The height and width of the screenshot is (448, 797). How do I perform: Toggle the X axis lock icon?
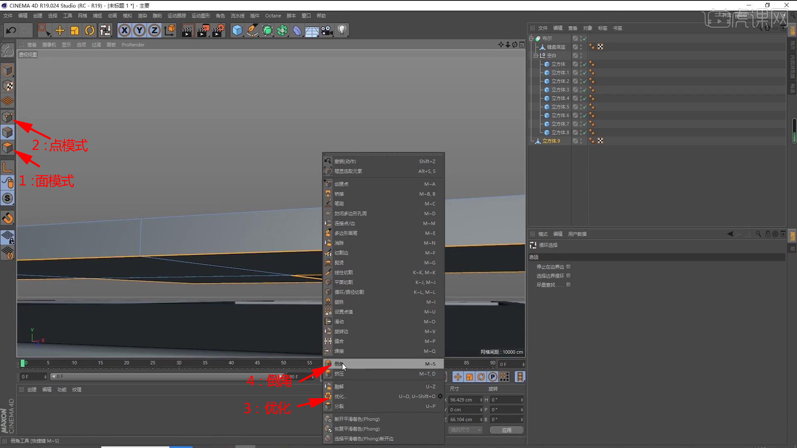pyautogui.click(x=124, y=30)
